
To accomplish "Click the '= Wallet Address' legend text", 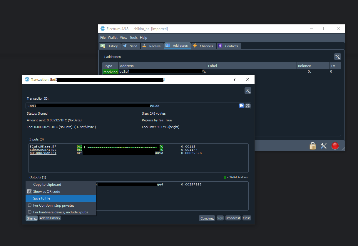I will (x=237, y=177).
